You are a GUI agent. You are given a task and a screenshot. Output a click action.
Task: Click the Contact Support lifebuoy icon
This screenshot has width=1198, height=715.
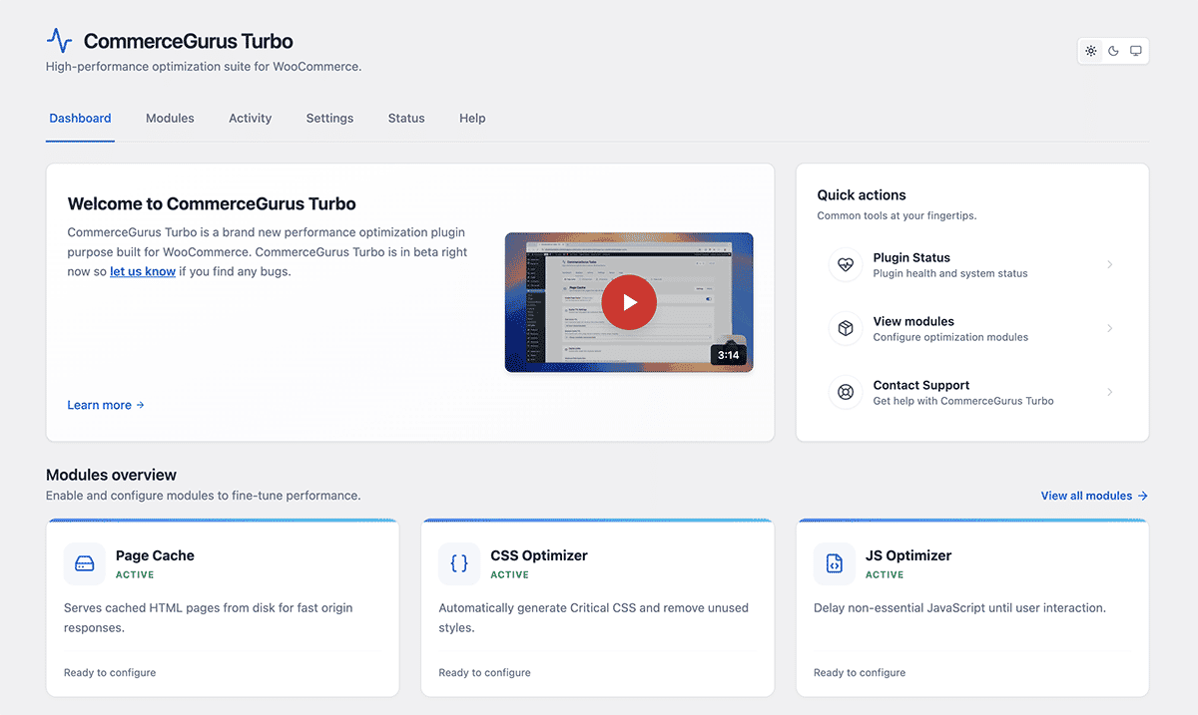pos(846,392)
